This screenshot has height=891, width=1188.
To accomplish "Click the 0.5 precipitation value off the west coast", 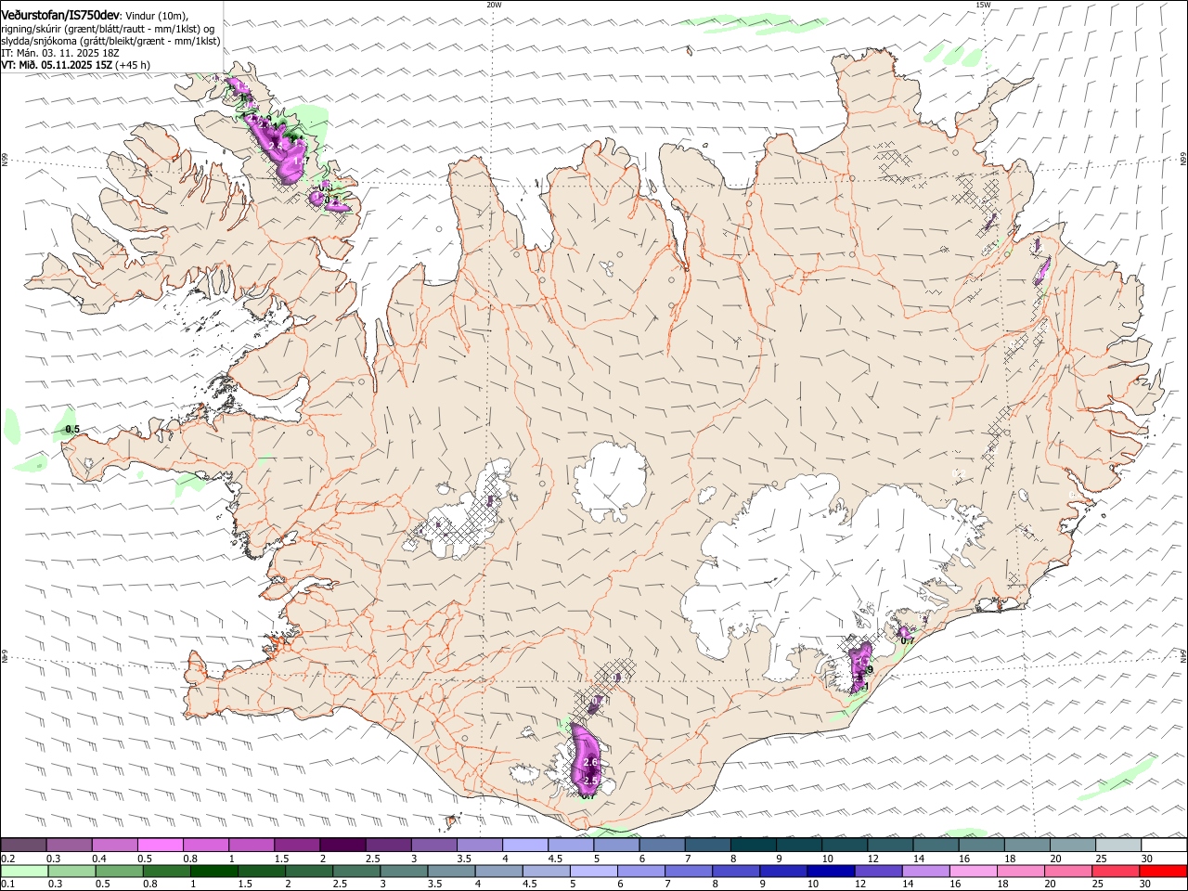I will (72, 429).
